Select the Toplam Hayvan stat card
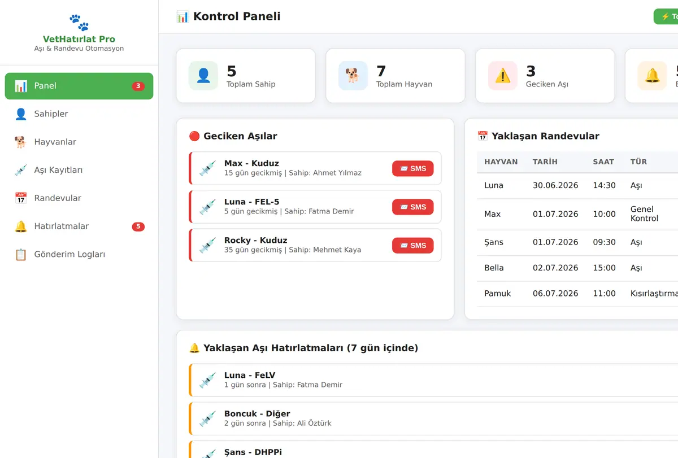Image resolution: width=678 pixels, height=458 pixels. [x=395, y=76]
